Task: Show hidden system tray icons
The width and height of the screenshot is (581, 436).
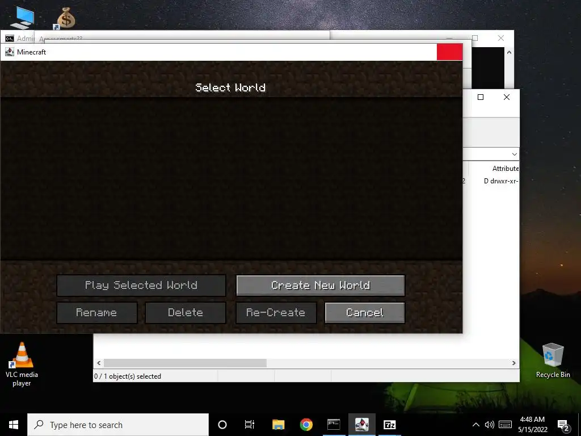Action: pyautogui.click(x=476, y=425)
